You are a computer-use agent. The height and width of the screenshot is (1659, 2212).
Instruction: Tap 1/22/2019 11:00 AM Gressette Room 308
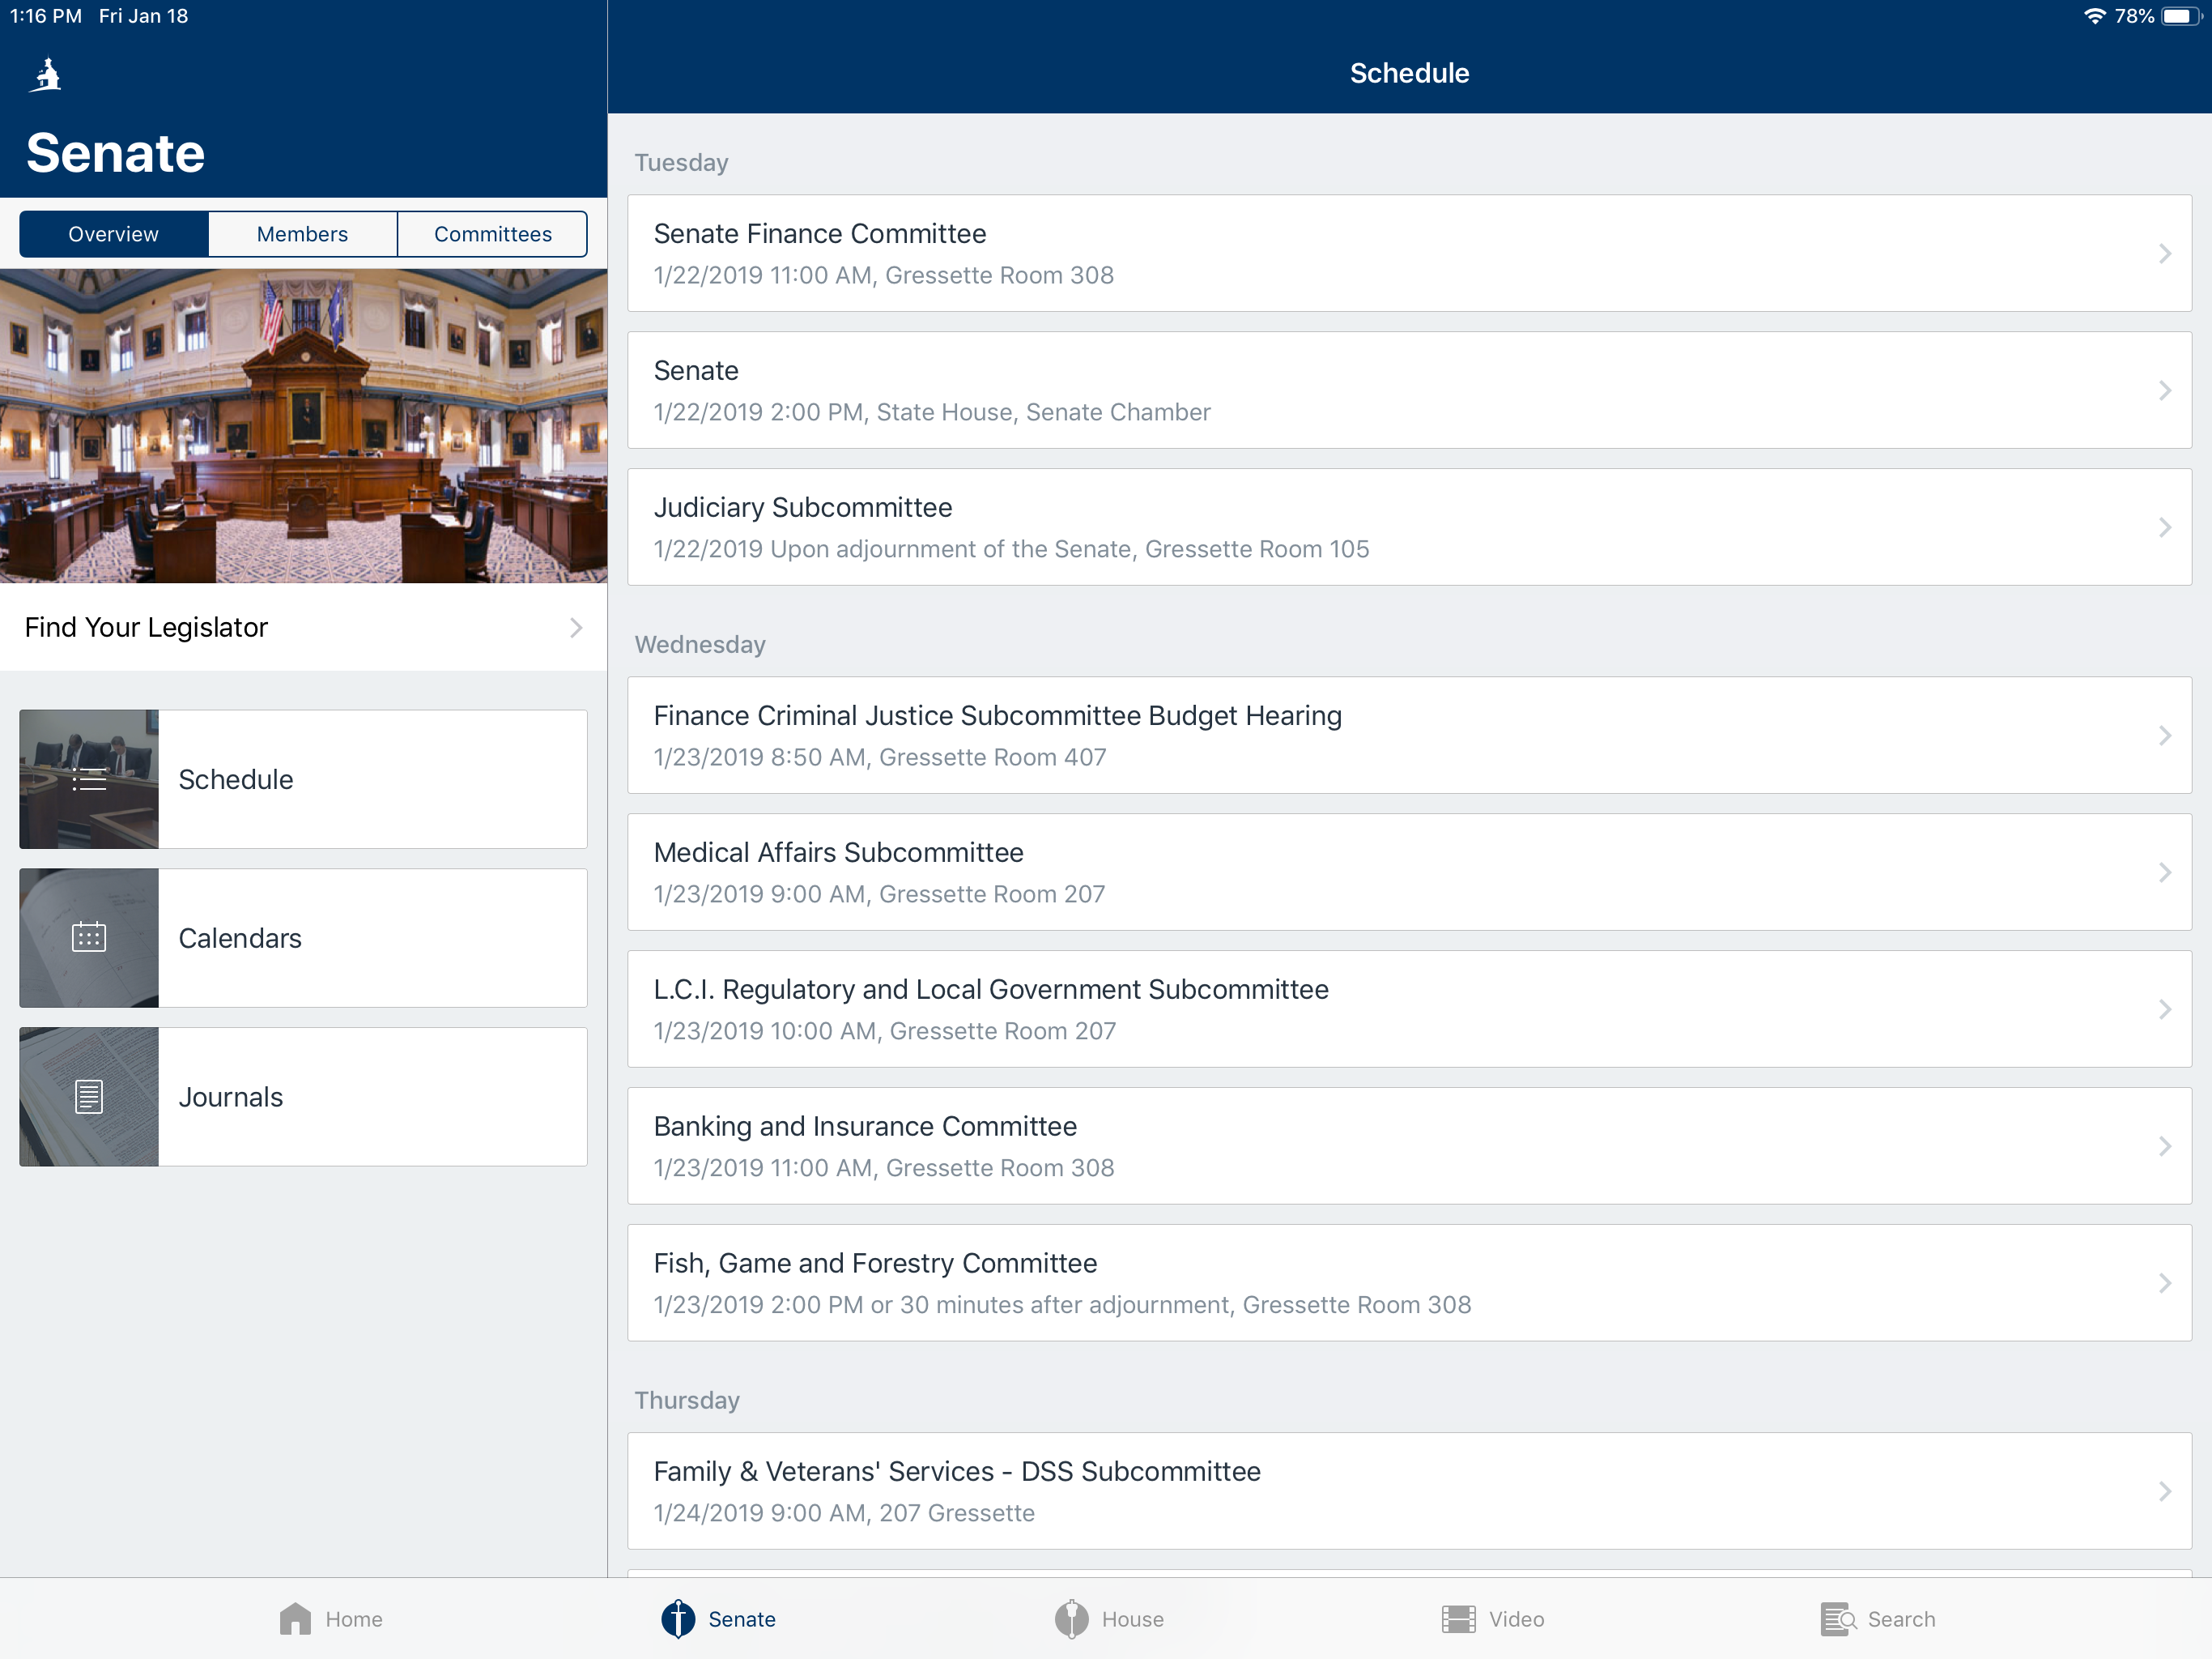pos(883,275)
